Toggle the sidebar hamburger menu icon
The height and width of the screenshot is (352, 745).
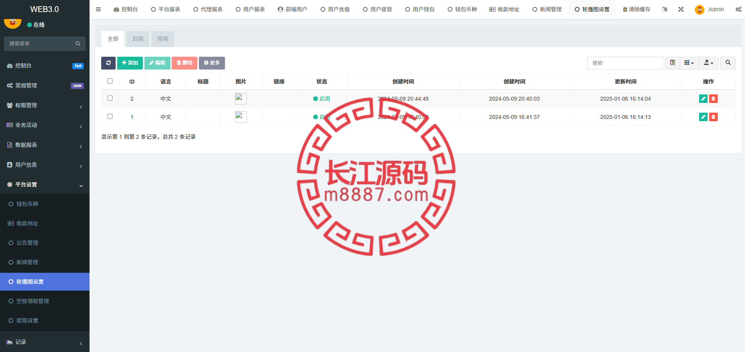(98, 9)
